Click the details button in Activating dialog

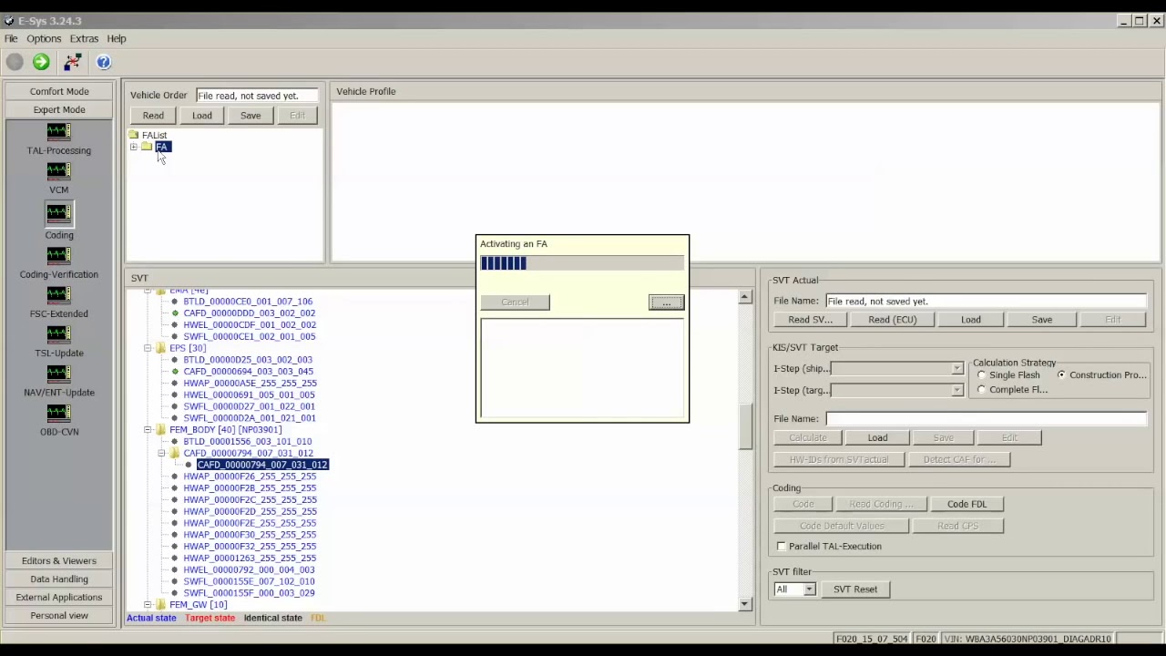(x=666, y=302)
